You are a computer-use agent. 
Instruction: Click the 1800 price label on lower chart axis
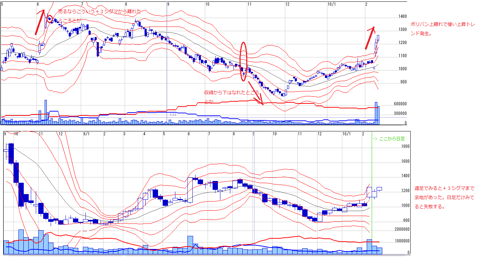click(405, 146)
